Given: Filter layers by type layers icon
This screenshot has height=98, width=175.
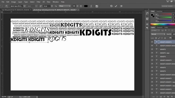Looking at the screenshot, I should (x=169, y=30).
